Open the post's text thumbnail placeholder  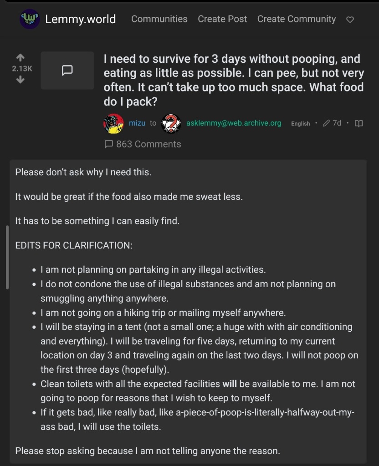67,70
